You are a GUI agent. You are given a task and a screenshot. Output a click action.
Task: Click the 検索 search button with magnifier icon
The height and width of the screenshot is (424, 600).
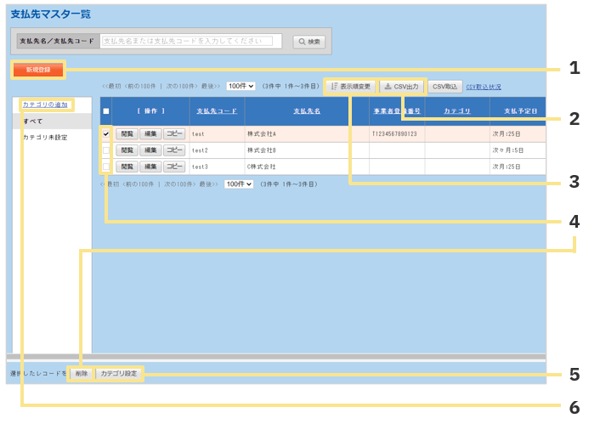[309, 42]
